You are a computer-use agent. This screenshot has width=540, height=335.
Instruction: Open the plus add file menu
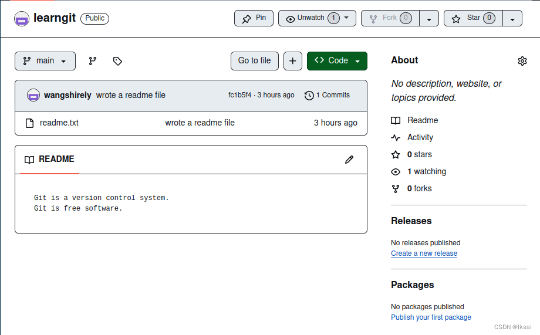[293, 61]
